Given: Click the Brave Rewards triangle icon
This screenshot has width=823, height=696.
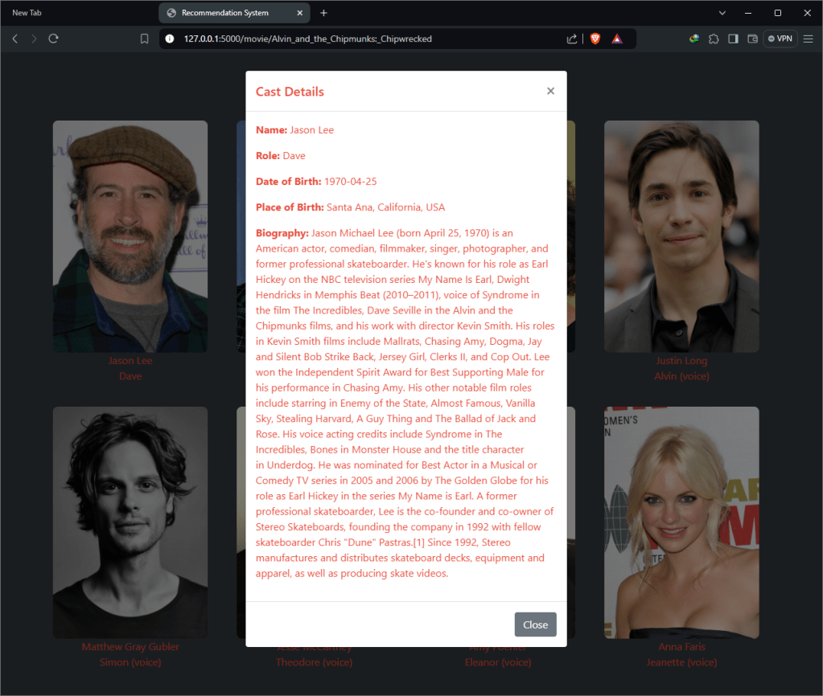Looking at the screenshot, I should coord(616,39).
